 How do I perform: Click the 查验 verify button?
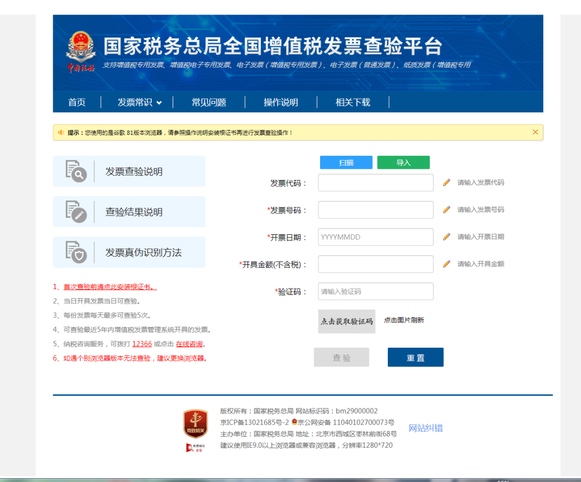coord(341,357)
